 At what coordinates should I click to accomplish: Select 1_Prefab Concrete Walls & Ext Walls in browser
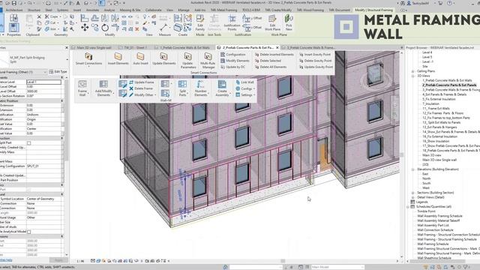tap(447, 80)
